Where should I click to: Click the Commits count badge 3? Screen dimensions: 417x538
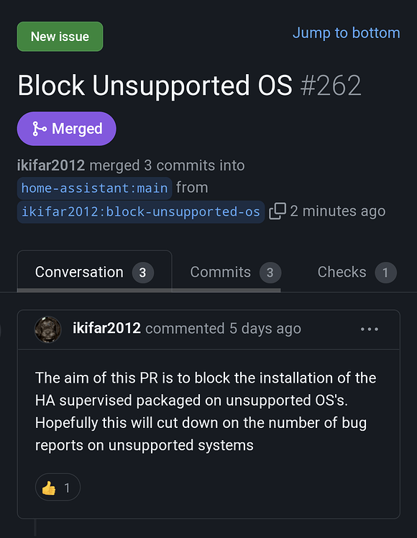coord(270,273)
